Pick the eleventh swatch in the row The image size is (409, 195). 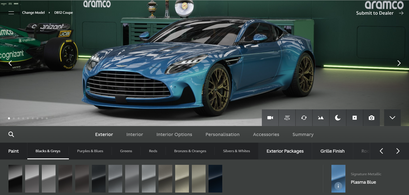[x=182, y=179]
